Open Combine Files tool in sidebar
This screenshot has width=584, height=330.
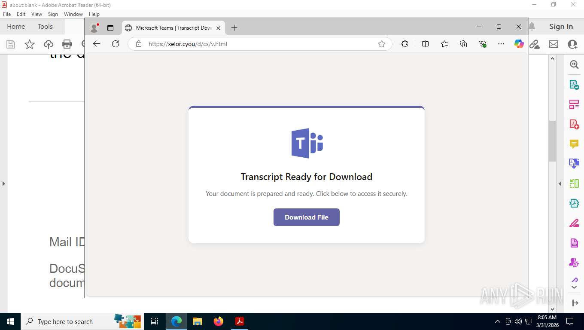[574, 164]
